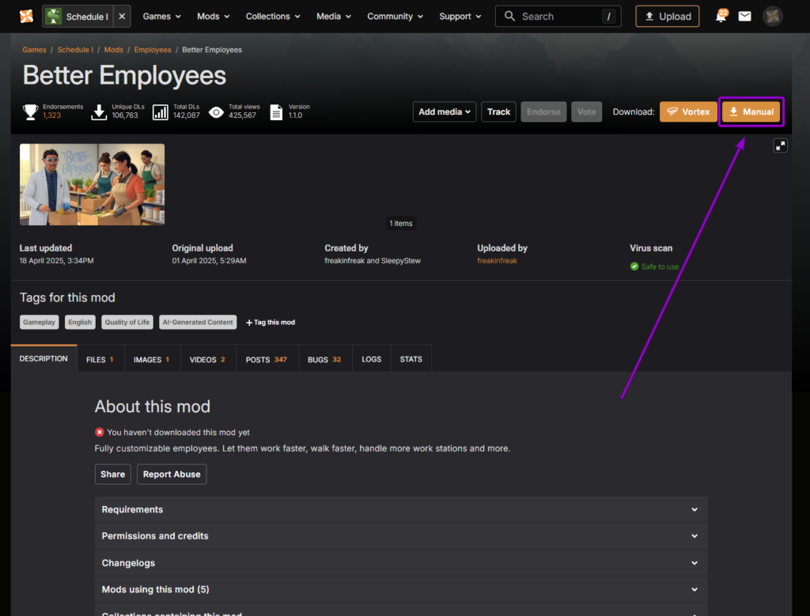
Task: Click the AI-Generated Content tag
Action: pos(198,322)
